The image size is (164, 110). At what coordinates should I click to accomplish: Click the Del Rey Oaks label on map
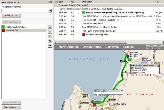click(119, 104)
